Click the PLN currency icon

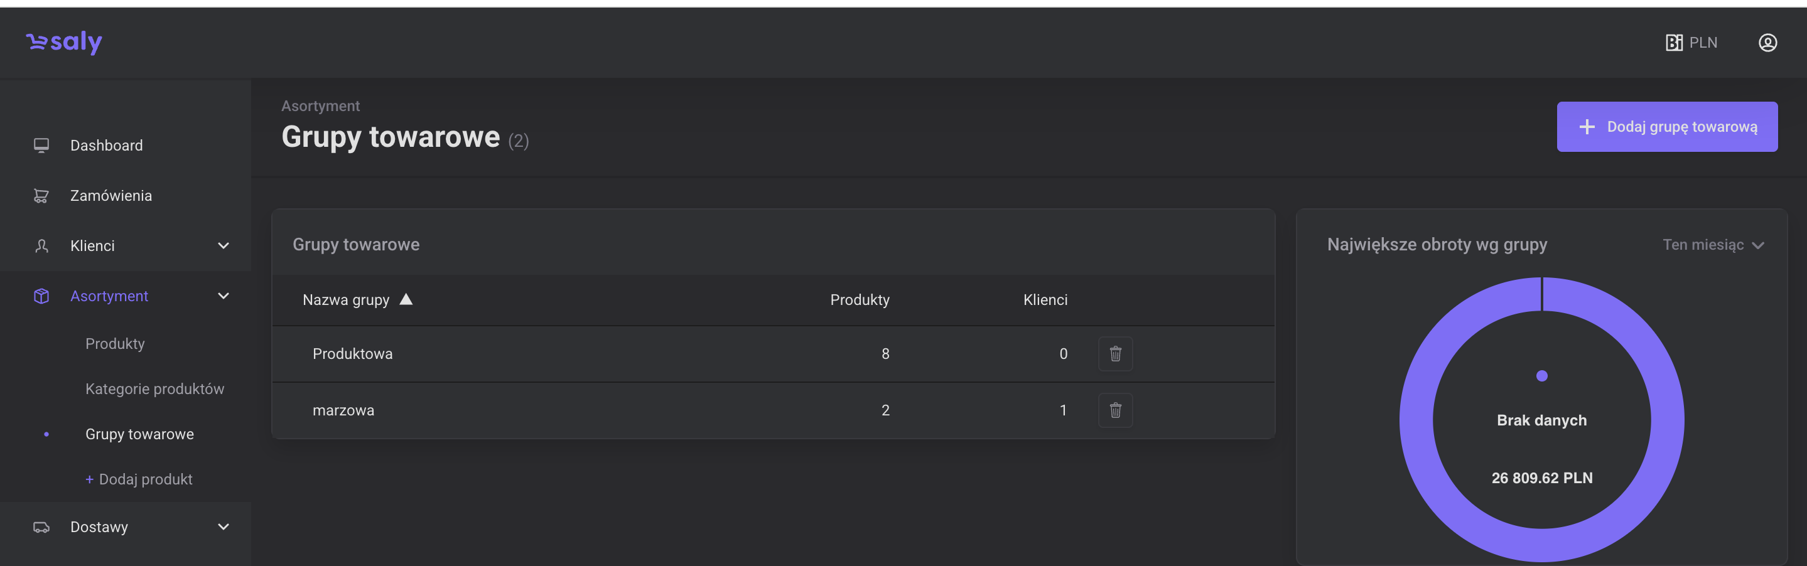[1674, 43]
